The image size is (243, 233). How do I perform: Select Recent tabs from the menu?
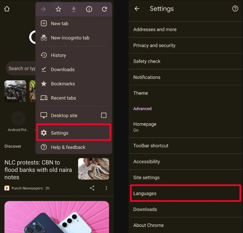(63, 98)
